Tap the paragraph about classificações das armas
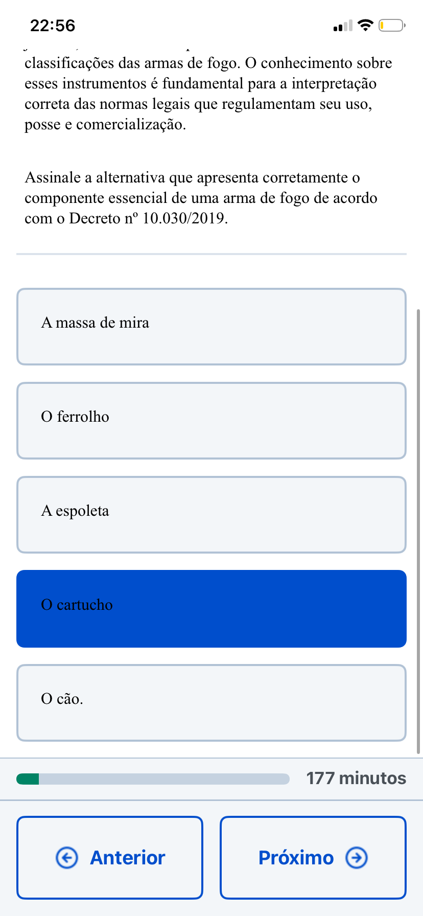The width and height of the screenshot is (423, 916). pos(208,94)
